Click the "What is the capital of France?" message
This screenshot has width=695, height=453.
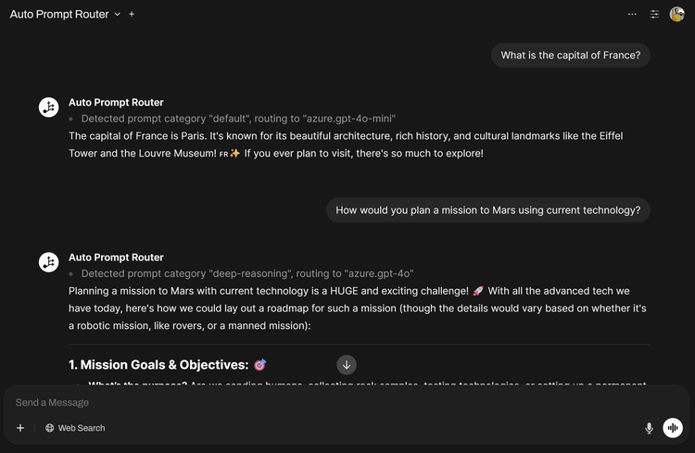[x=571, y=56]
